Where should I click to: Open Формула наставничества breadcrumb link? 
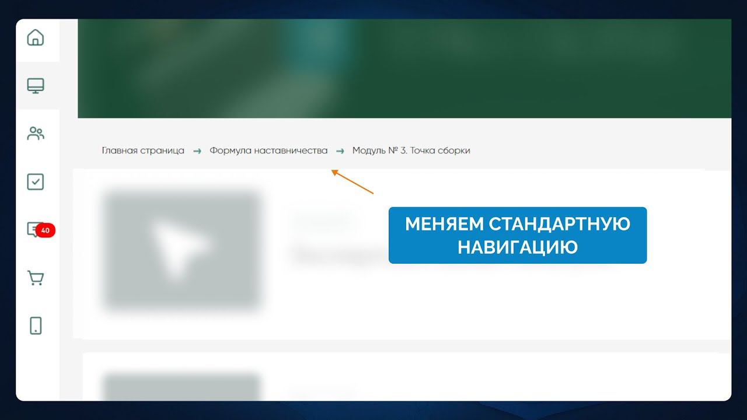point(268,150)
